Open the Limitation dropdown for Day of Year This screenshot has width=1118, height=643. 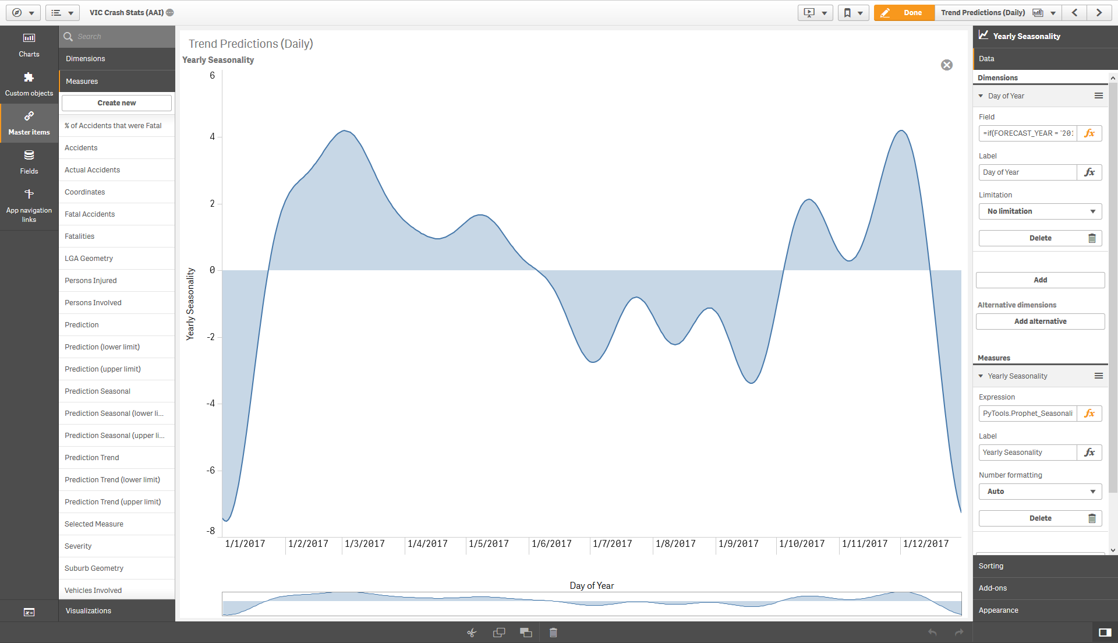1039,210
